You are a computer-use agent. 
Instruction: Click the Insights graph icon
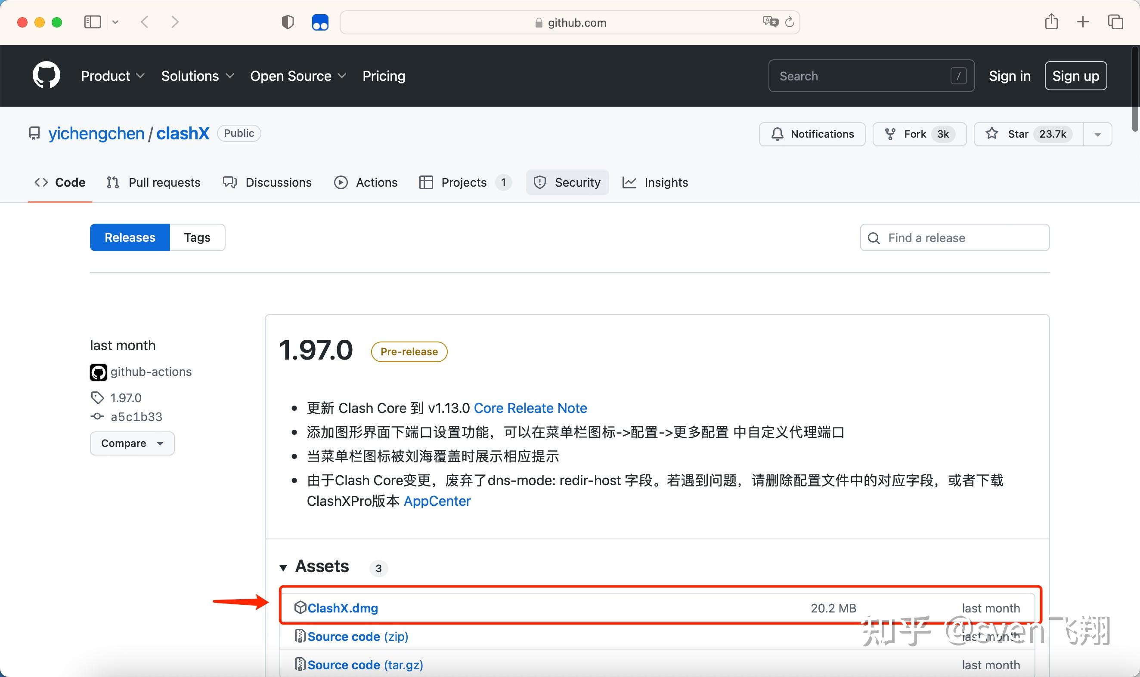pos(629,182)
